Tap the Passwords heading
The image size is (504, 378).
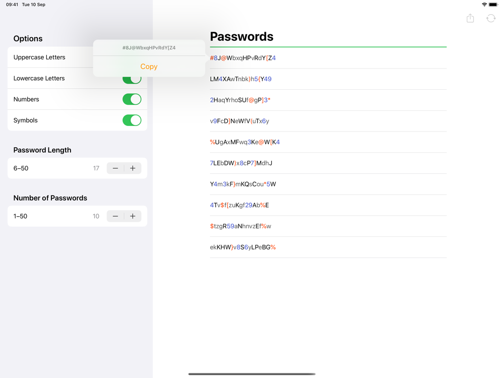pyautogui.click(x=242, y=37)
